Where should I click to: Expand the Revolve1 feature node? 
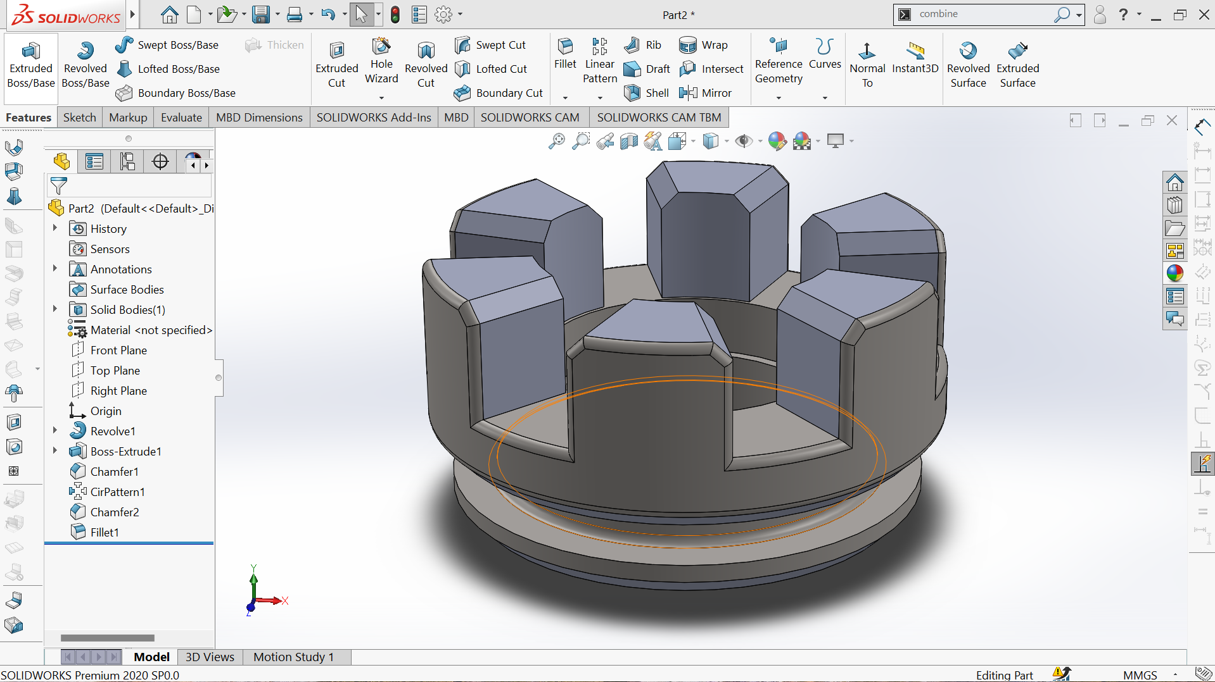click(55, 431)
